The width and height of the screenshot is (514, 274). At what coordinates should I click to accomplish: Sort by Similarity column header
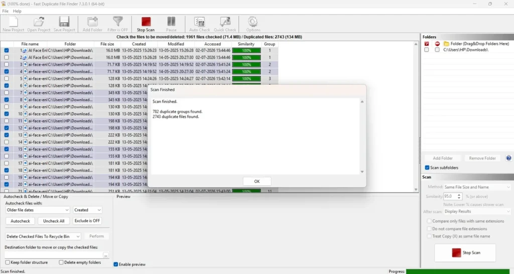point(246,44)
